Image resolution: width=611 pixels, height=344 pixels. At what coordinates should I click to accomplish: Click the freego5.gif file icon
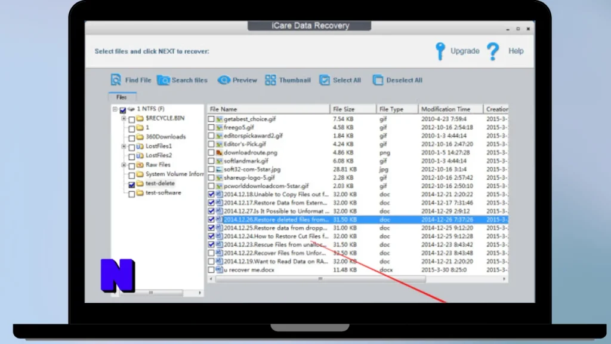pos(219,127)
